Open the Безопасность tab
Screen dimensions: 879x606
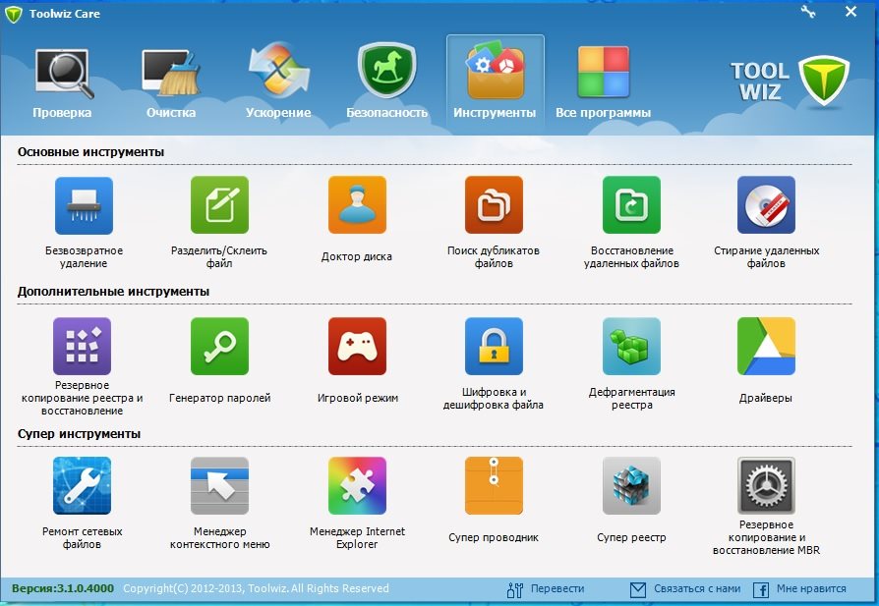386,83
